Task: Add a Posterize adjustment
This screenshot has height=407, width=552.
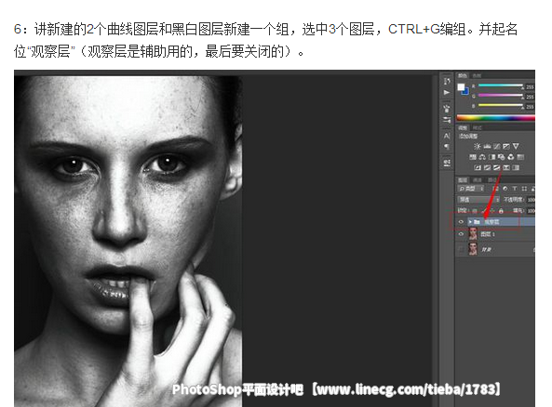Action: tap(487, 167)
